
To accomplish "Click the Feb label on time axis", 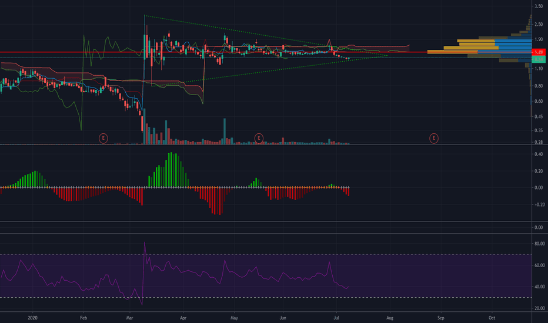I will (83, 318).
